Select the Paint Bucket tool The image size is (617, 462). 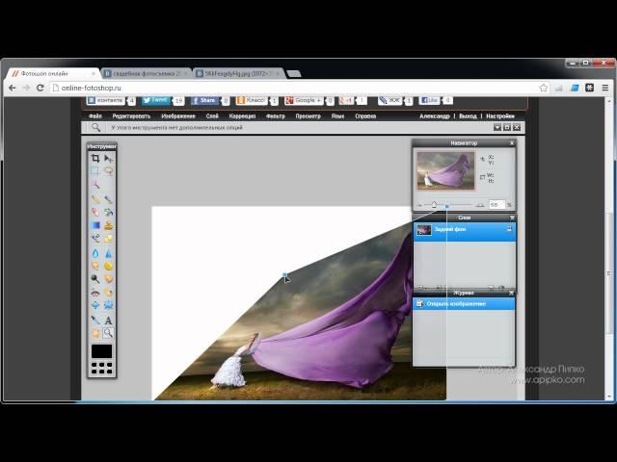108,212
